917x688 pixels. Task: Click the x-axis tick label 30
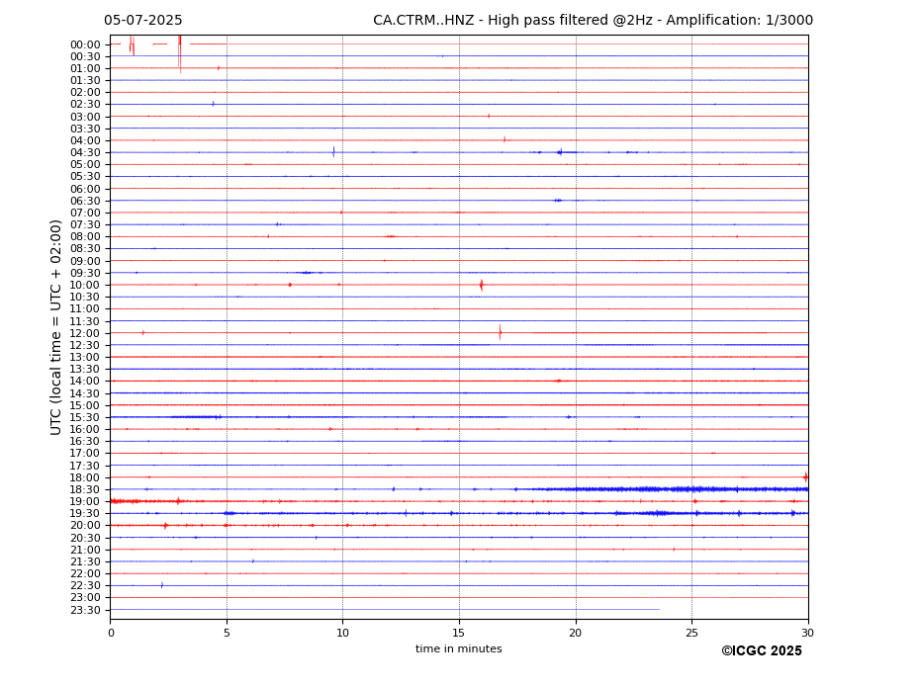click(x=807, y=633)
